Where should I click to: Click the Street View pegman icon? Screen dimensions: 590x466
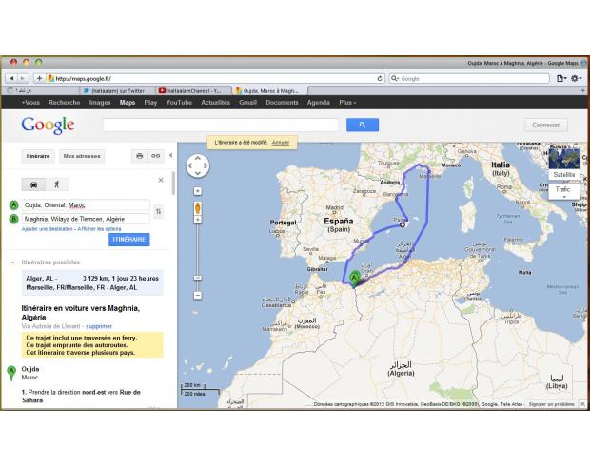click(198, 208)
